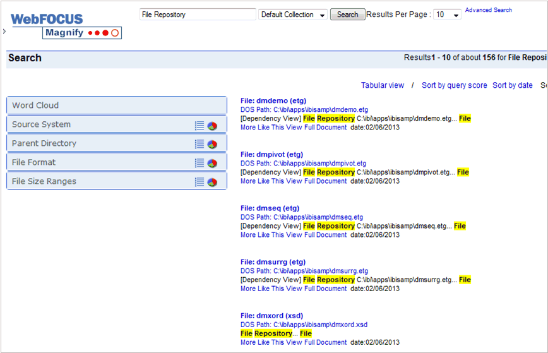This screenshot has height=353, width=548.
Task: Click More Like This for dmseq
Action: (262, 235)
